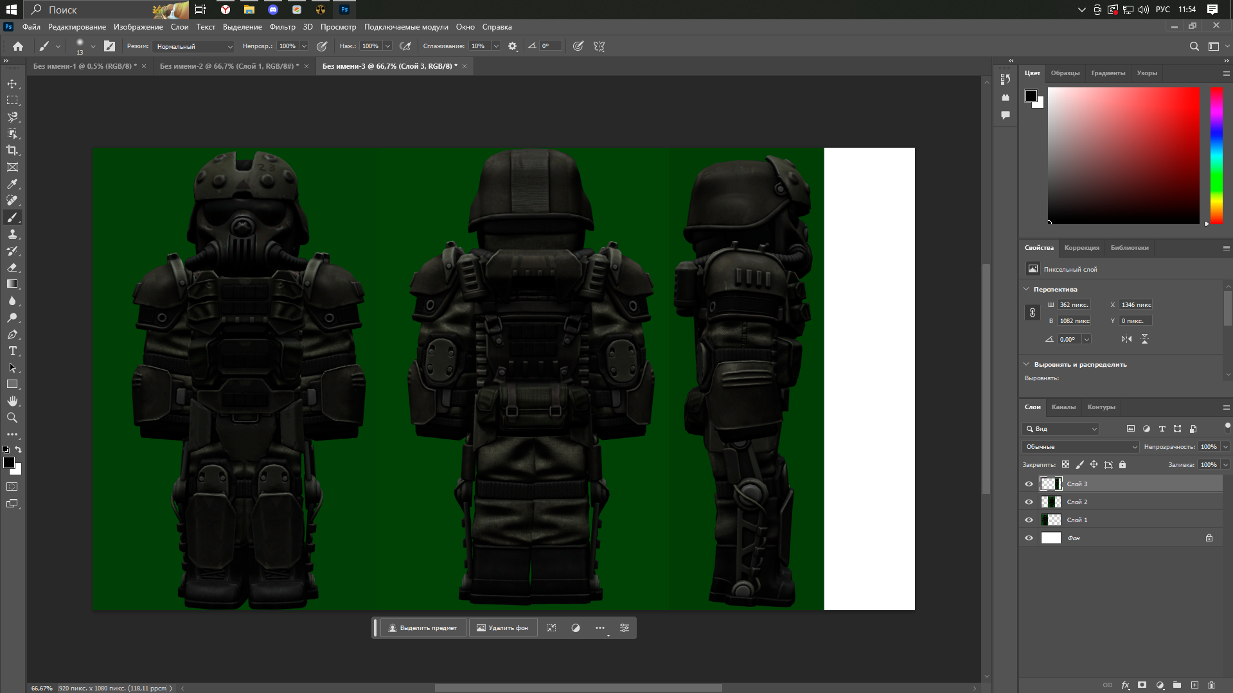Select the Rectangle shape tool
This screenshot has height=693, width=1233.
[x=12, y=384]
